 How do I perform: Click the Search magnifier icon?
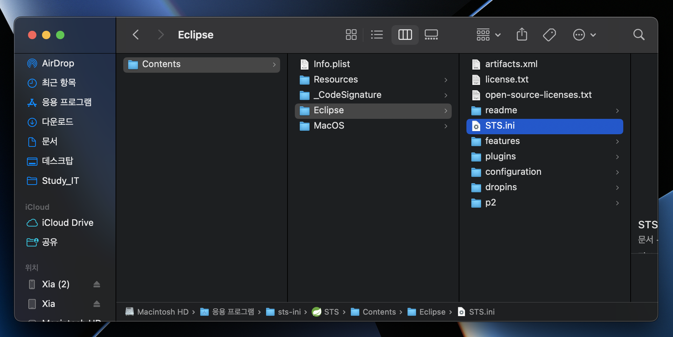[639, 35]
